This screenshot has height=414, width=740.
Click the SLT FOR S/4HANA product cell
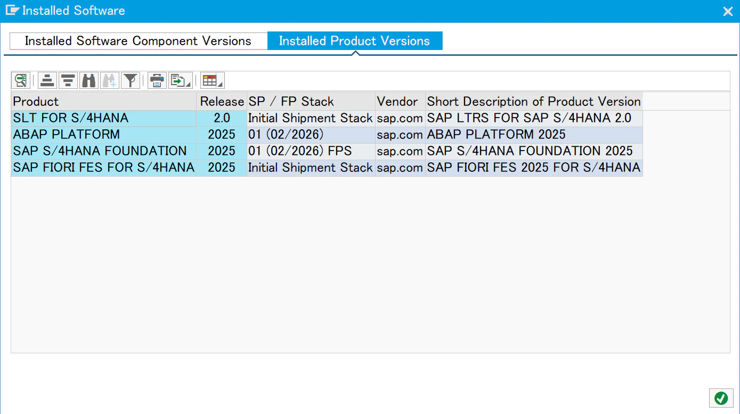click(104, 118)
